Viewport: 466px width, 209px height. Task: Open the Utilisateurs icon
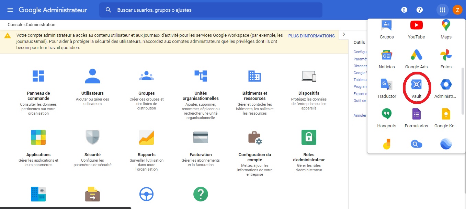pos(92,76)
